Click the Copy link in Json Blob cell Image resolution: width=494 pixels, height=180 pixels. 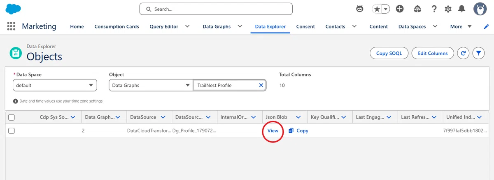pyautogui.click(x=302, y=131)
